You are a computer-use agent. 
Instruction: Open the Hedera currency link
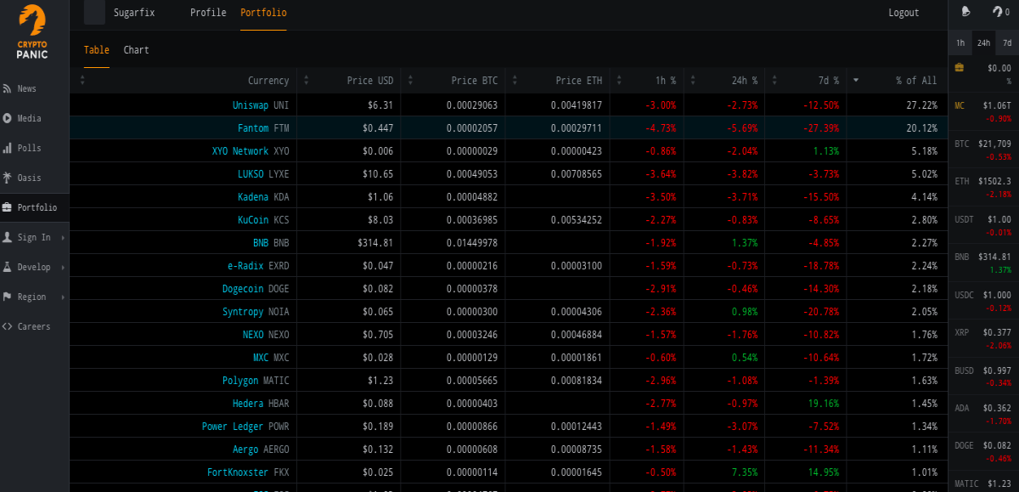point(248,404)
